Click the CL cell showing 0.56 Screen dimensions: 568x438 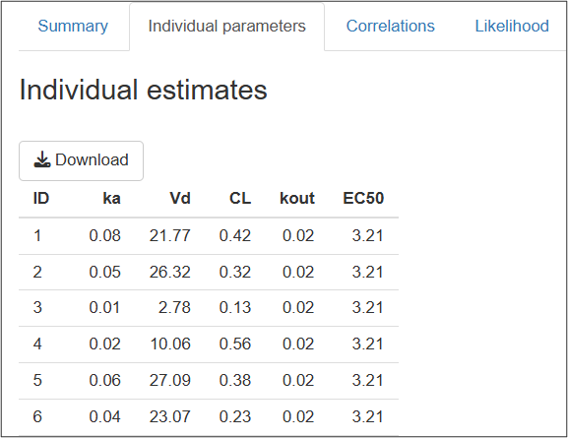pyautogui.click(x=234, y=344)
